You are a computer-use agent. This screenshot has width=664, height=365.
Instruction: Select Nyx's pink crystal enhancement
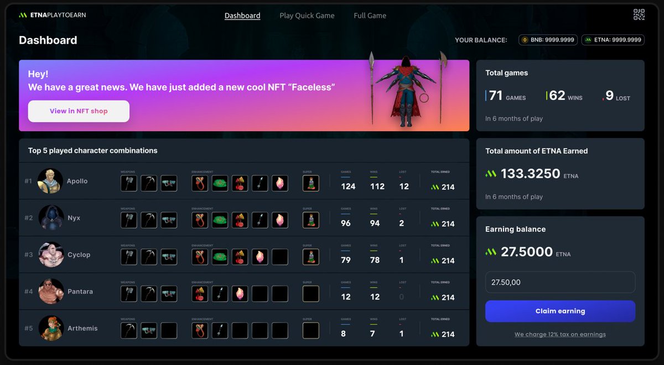click(280, 220)
